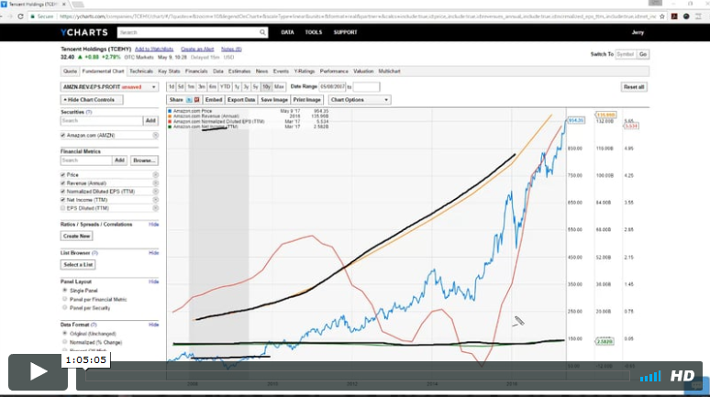Open the Securities help question mark icon

pos(89,111)
